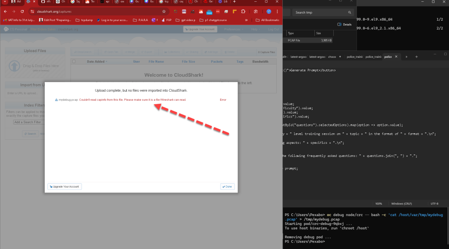Go back with Chrome's back arrow
Image resolution: width=449 pixels, height=249 pixels.
tap(5, 11)
